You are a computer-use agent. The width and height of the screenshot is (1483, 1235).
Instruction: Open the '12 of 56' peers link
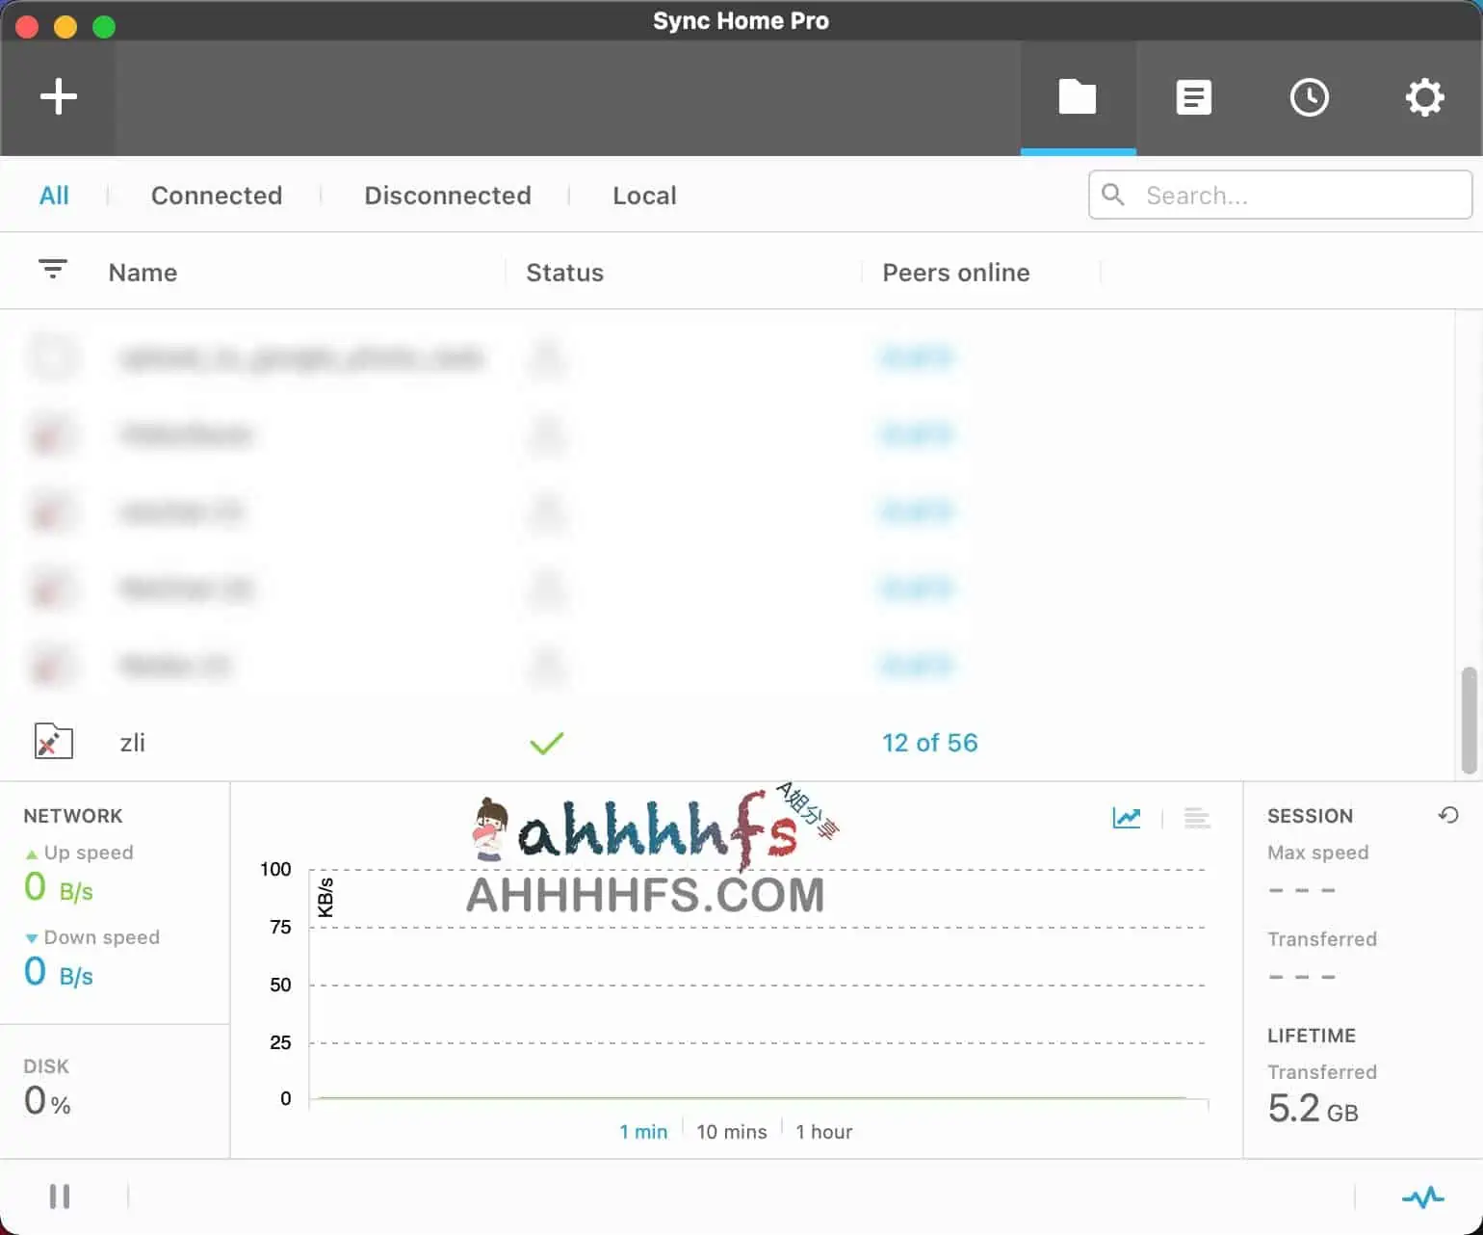929,743
